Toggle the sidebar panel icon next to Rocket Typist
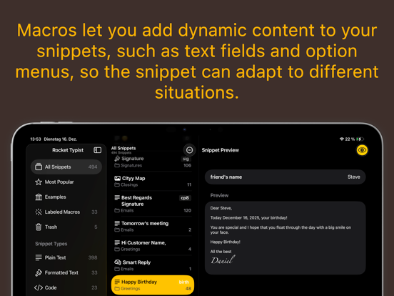Screen dimensions: 394x296 coord(98,150)
